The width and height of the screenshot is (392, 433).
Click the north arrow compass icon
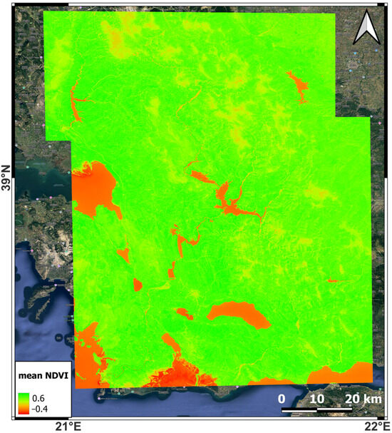pos(366,27)
